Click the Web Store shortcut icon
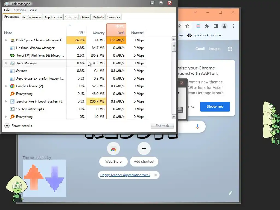280x210 pixels. pyautogui.click(x=113, y=149)
